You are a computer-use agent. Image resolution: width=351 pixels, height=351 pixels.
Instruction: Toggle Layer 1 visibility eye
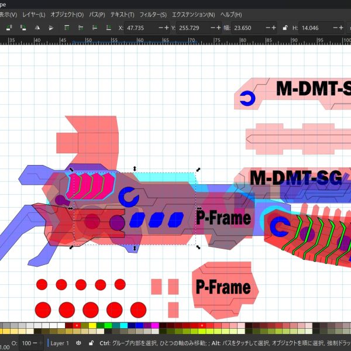[78, 343]
